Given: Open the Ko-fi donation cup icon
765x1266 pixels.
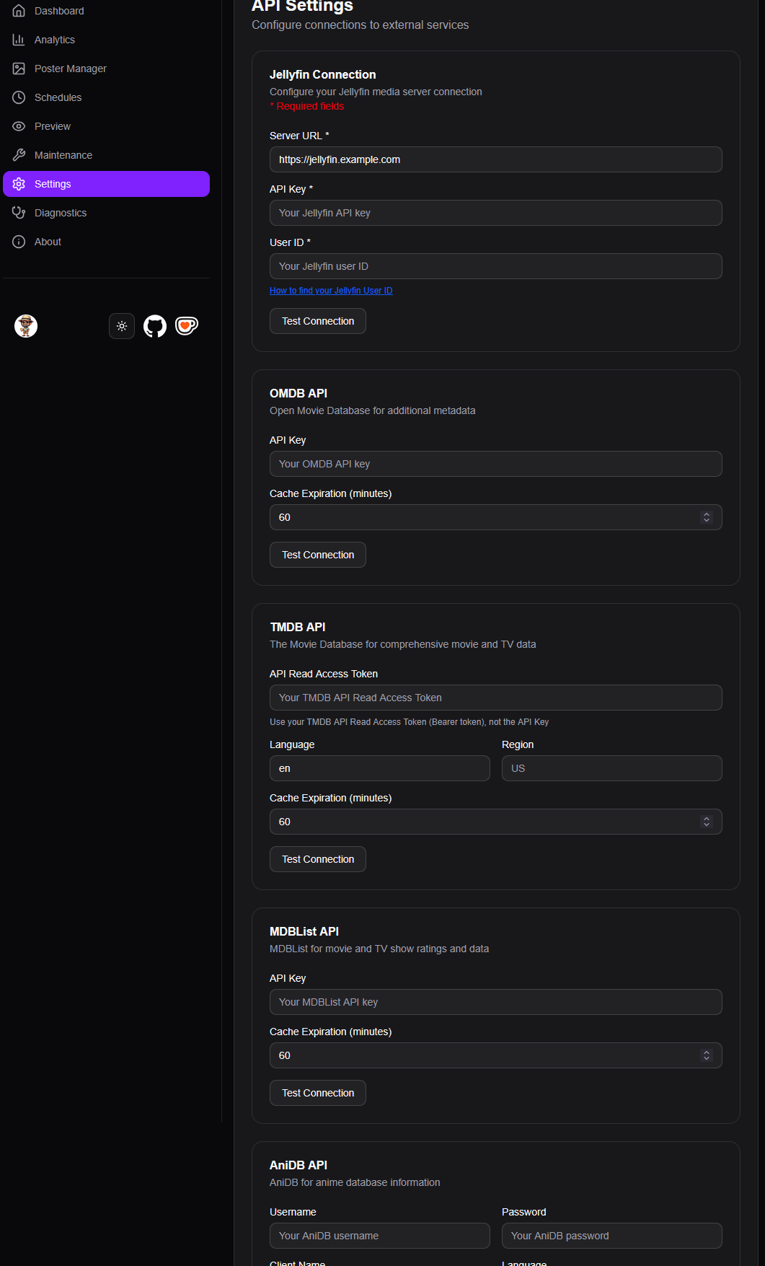Looking at the screenshot, I should pyautogui.click(x=187, y=326).
